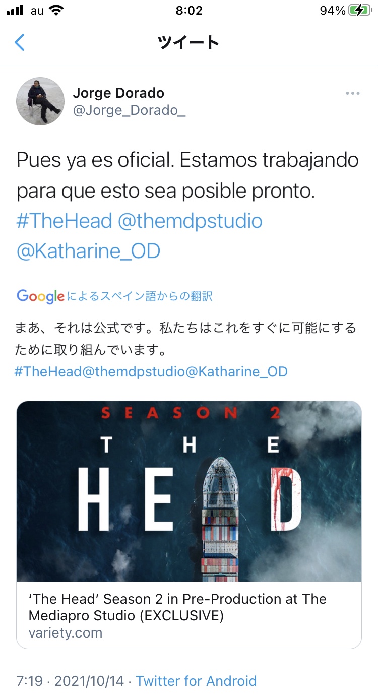
Task: Tap the tweet timestamp 7:19 2021/10/14
Action: (70, 681)
